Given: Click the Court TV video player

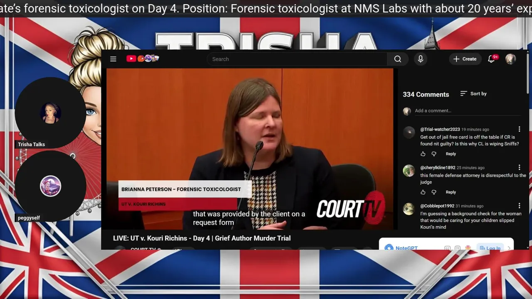Looking at the screenshot, I should 250,149.
